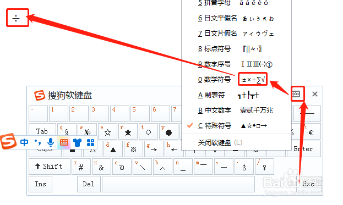Open the skin shop shirt icon
The height and width of the screenshot is (205, 343).
click(77, 142)
